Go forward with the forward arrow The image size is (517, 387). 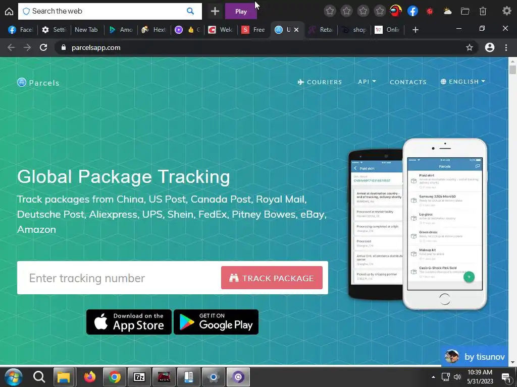(x=27, y=47)
